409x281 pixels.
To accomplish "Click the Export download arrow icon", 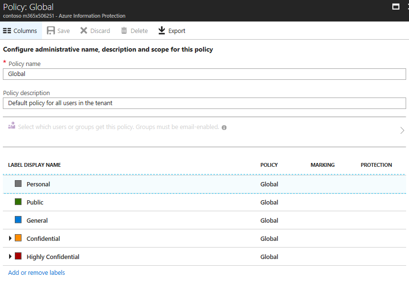I will click(161, 31).
